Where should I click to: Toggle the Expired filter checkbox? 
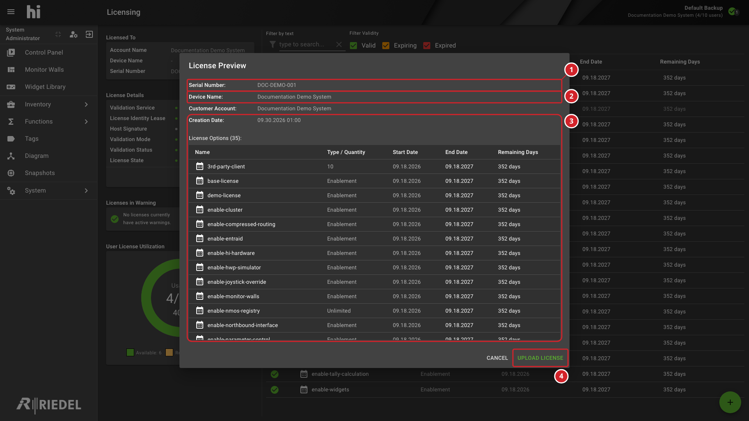tap(427, 46)
